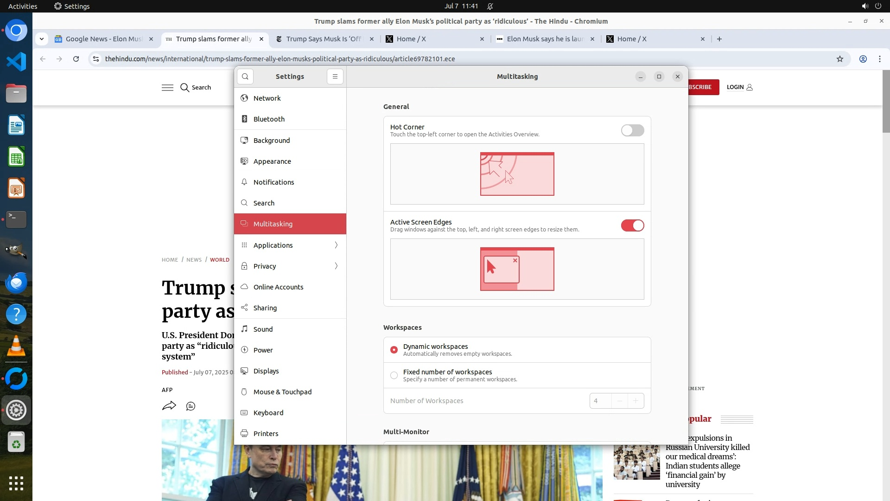Open the Chromium tab search dropdown
This screenshot has height=501, width=890.
tap(42, 39)
